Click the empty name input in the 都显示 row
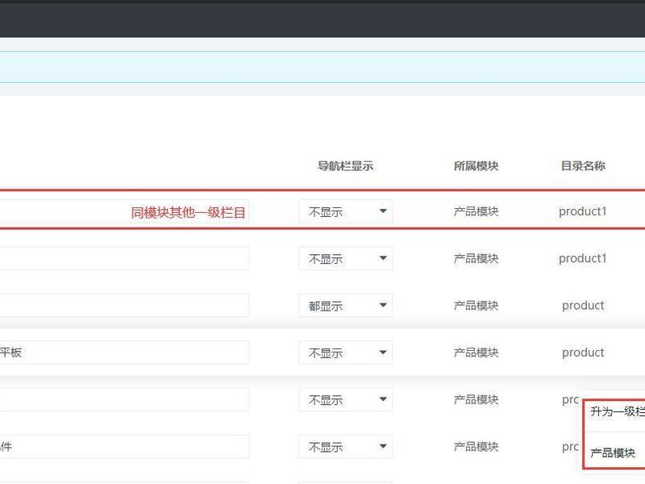Image resolution: width=645 pixels, height=484 pixels. (124, 306)
